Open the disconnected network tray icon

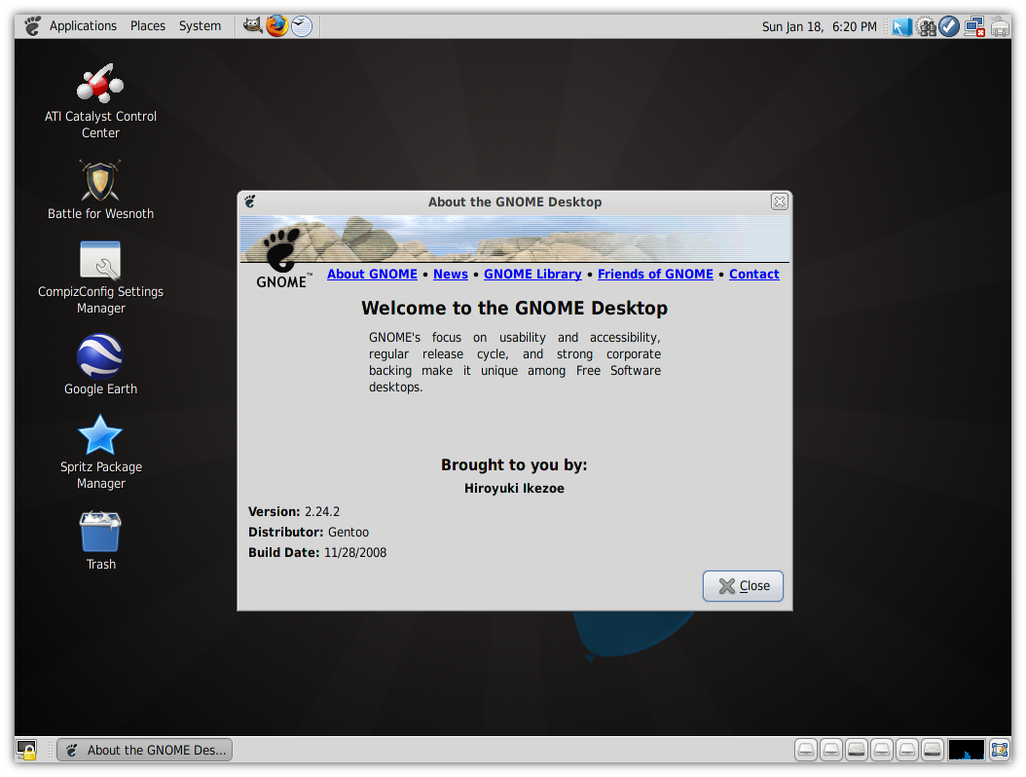click(974, 27)
